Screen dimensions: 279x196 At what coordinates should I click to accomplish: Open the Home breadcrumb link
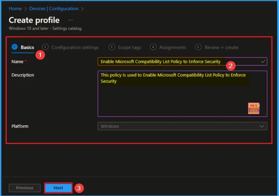pyautogui.click(x=15, y=8)
